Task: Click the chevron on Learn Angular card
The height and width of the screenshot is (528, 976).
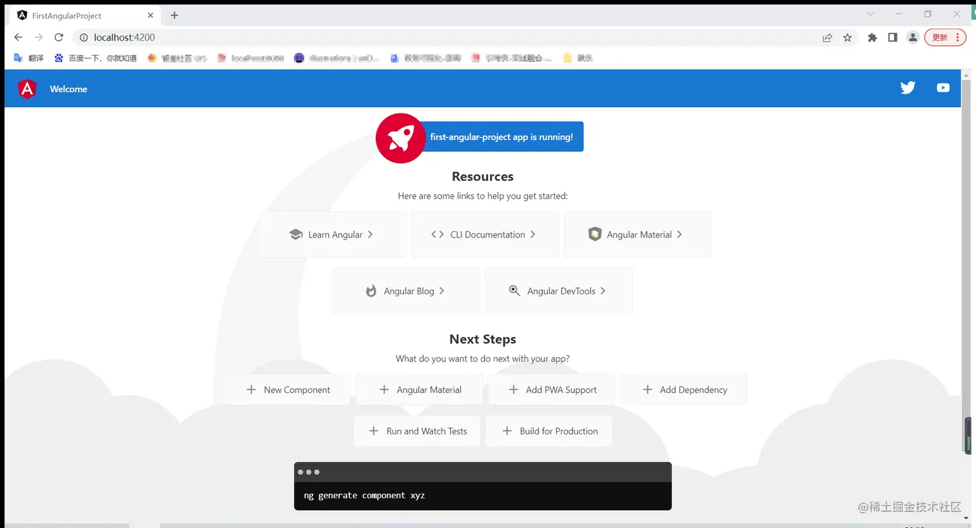Action: 370,234
